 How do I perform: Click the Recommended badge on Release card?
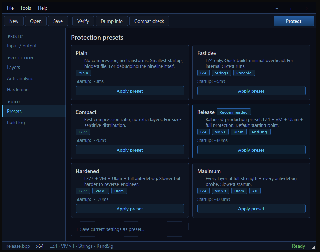click(234, 112)
